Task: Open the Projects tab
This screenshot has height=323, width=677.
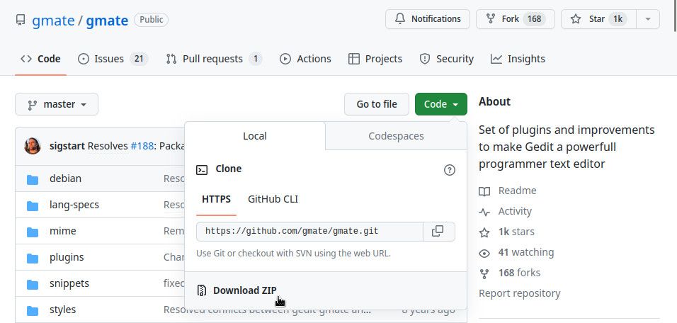Action: tap(375, 59)
